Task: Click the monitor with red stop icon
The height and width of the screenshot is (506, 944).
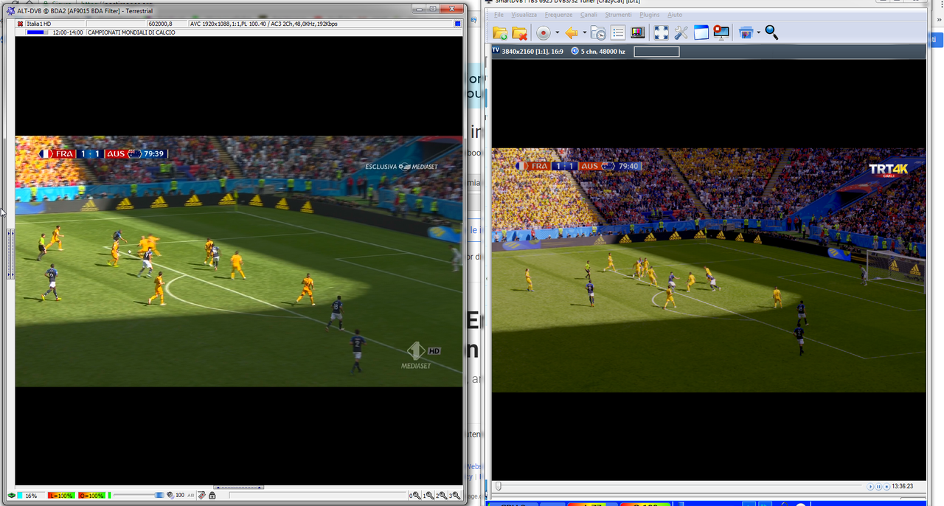Action: [x=721, y=32]
